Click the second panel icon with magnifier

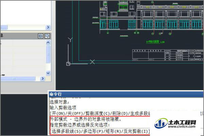[47, 36]
